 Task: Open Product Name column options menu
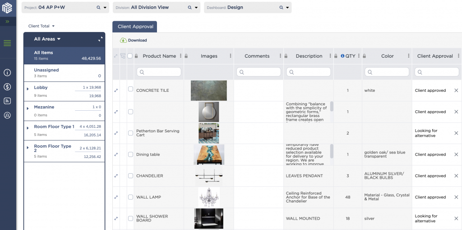click(x=180, y=56)
